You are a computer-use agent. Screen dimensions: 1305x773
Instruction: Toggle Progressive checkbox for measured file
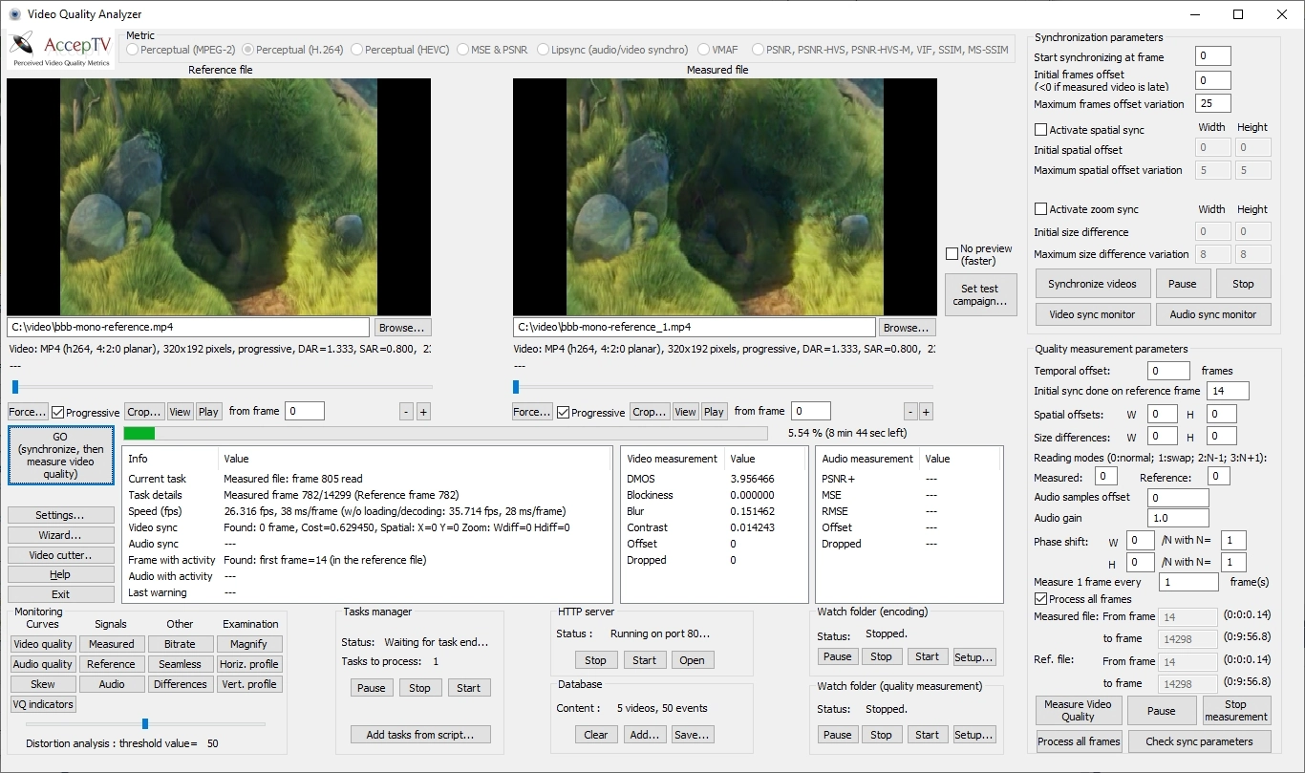[564, 413]
